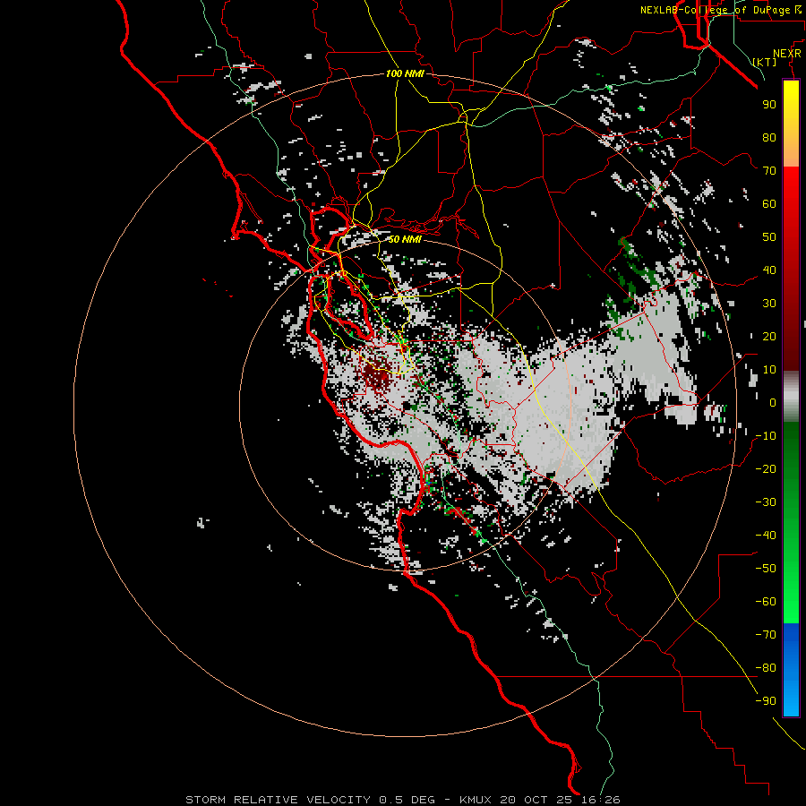Select the -30 value on the velocity scale

coord(766,502)
